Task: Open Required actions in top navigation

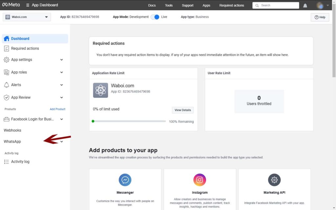Action: [x=232, y=5]
